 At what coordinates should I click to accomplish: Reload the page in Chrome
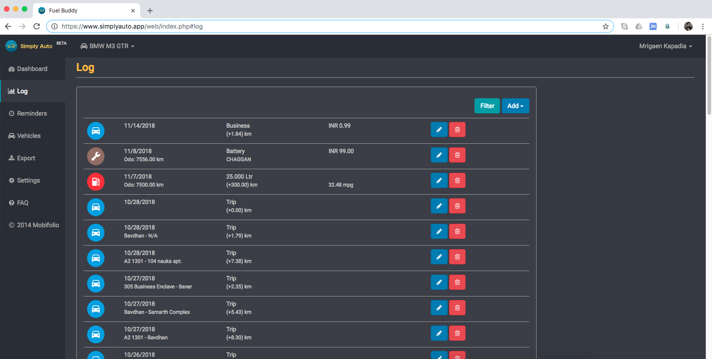[x=37, y=26]
